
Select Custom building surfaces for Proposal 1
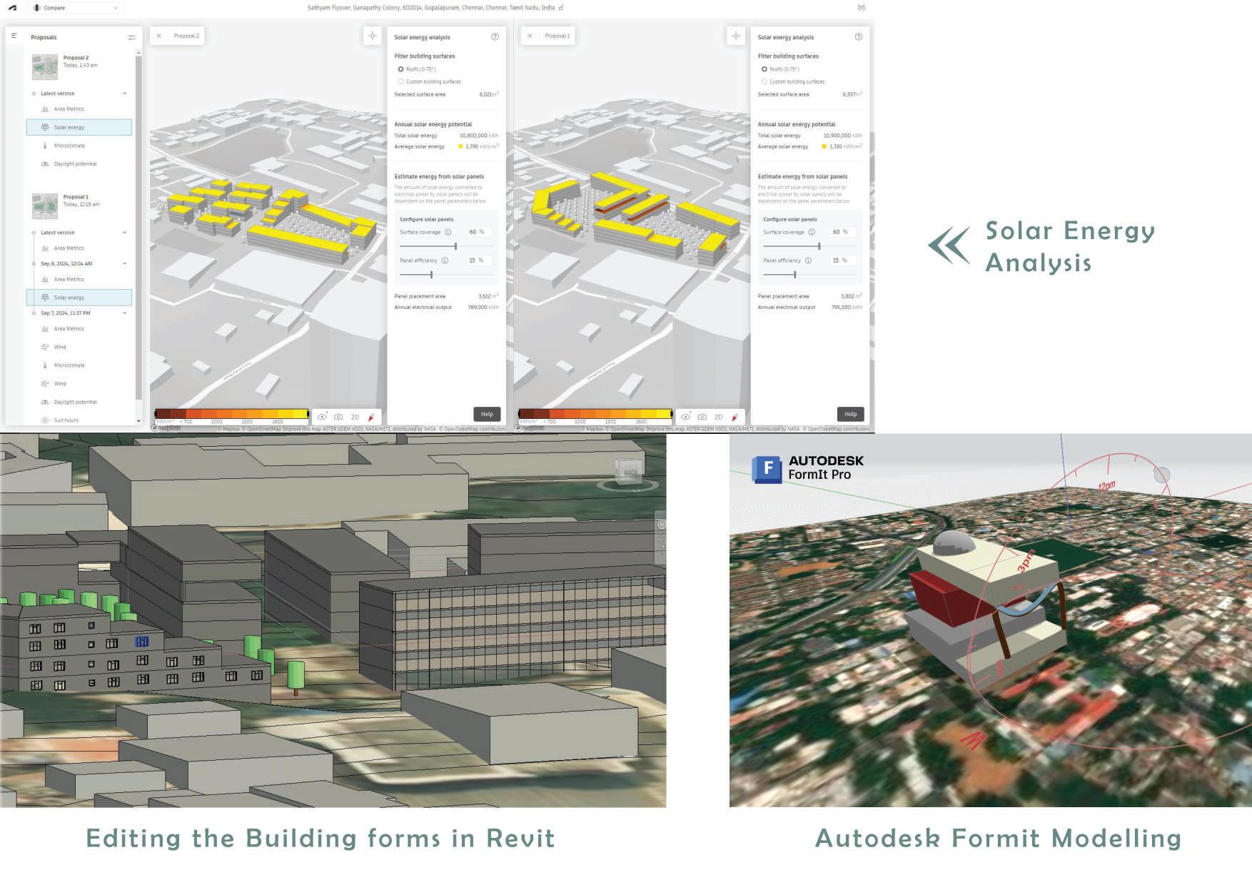coord(764,81)
